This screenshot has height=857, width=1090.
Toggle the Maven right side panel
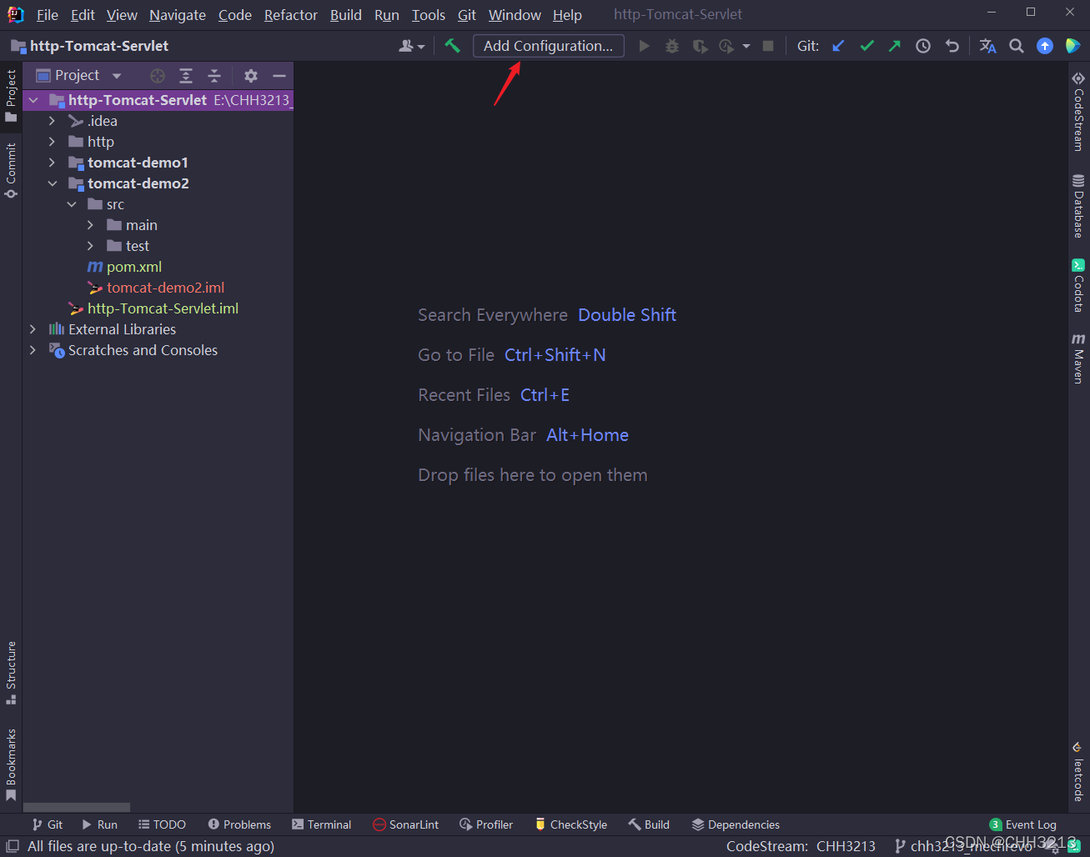click(1078, 358)
